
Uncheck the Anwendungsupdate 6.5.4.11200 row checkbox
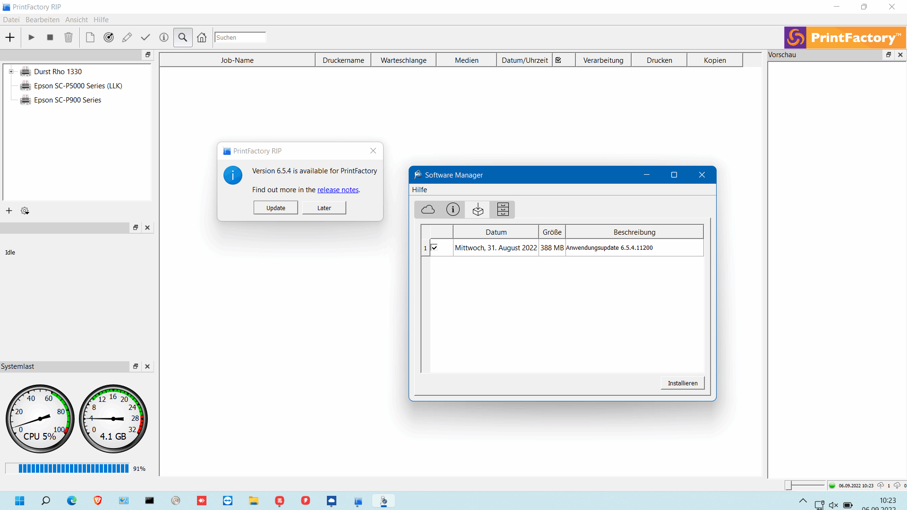point(435,247)
